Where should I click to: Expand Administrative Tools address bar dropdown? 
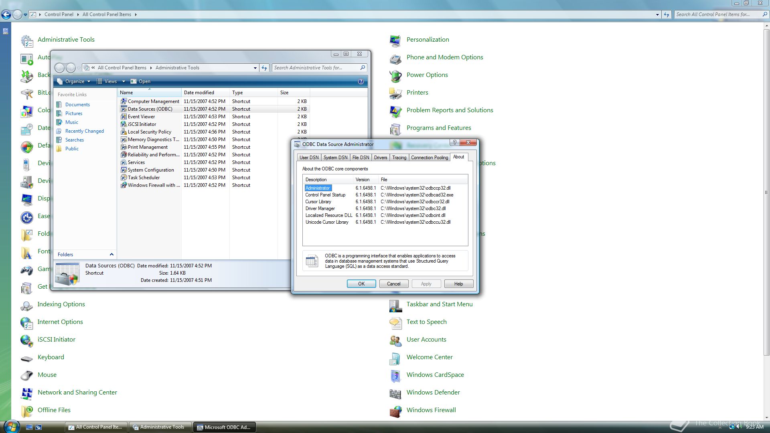point(255,68)
